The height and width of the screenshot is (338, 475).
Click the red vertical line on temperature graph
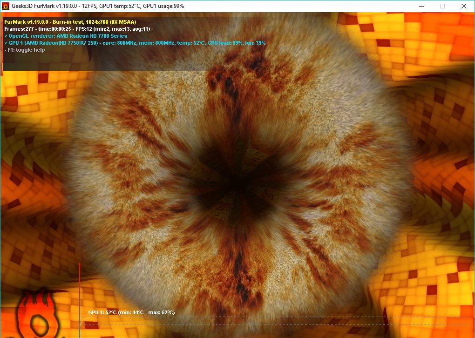coord(80,289)
